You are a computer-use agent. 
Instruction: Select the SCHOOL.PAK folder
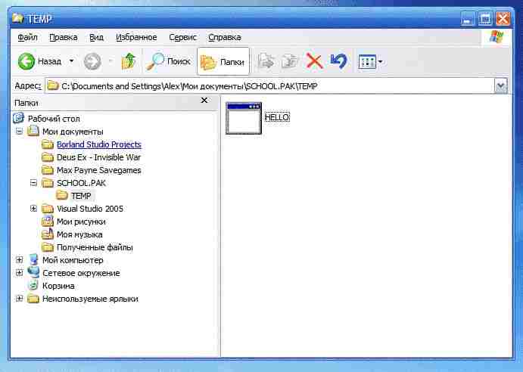pos(81,183)
